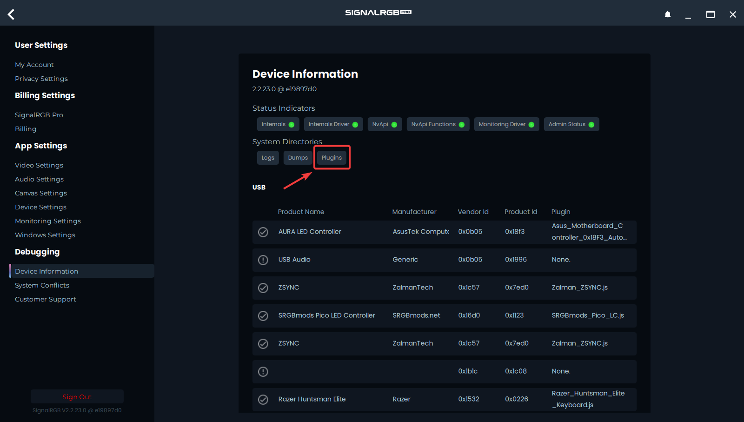The width and height of the screenshot is (744, 422).
Task: Open the Dumps folder
Action: click(x=298, y=158)
